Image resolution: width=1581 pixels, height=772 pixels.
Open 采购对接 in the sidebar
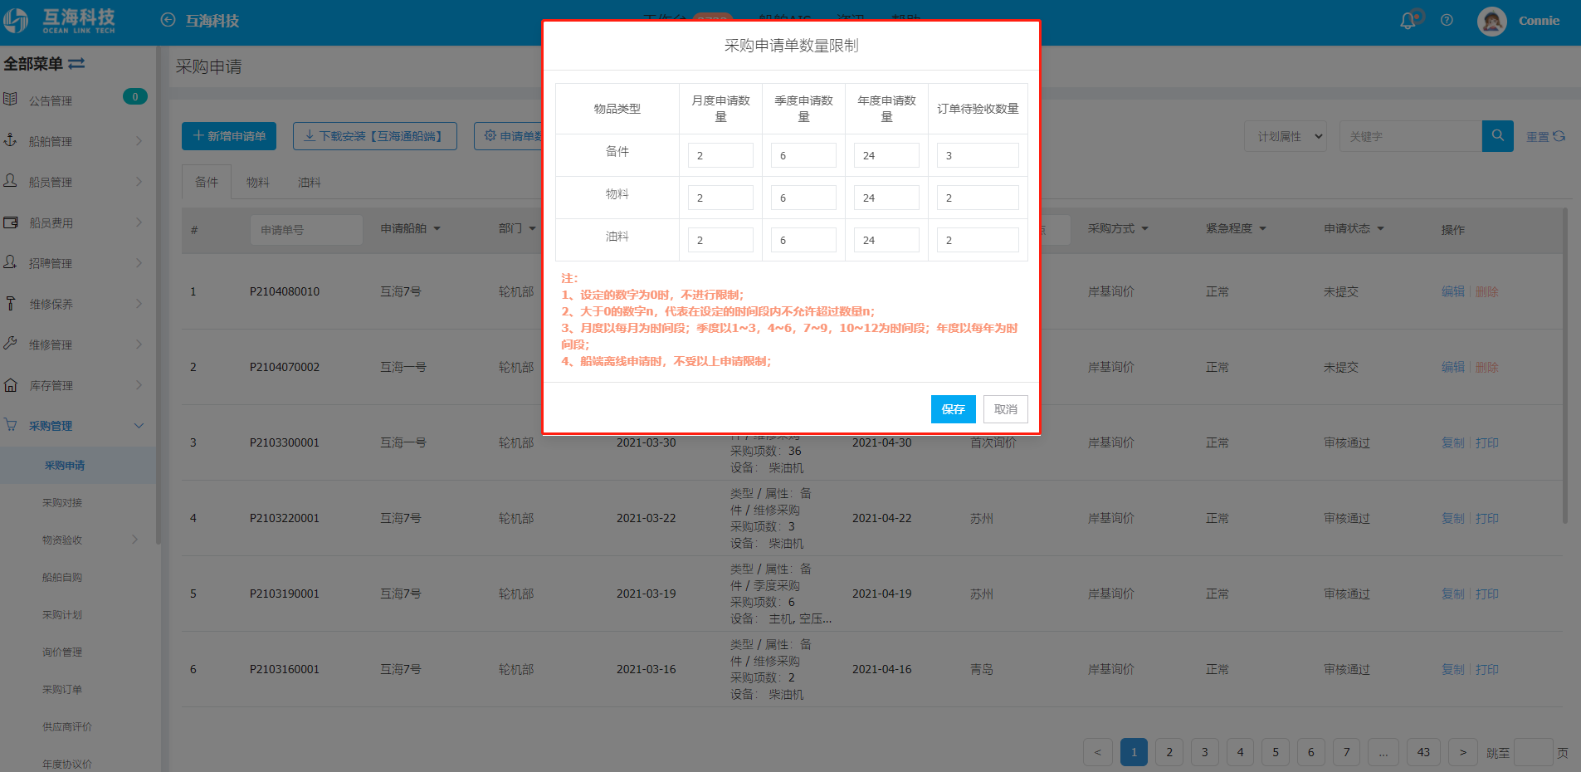(x=62, y=503)
